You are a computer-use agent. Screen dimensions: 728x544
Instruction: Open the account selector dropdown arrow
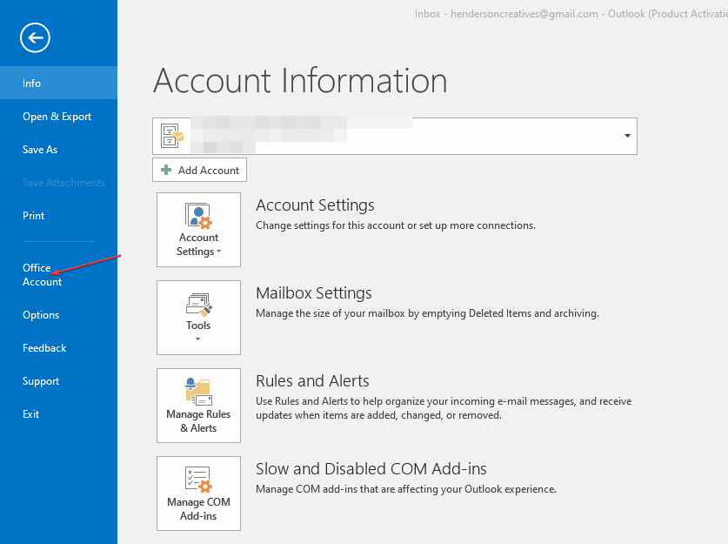tap(627, 136)
